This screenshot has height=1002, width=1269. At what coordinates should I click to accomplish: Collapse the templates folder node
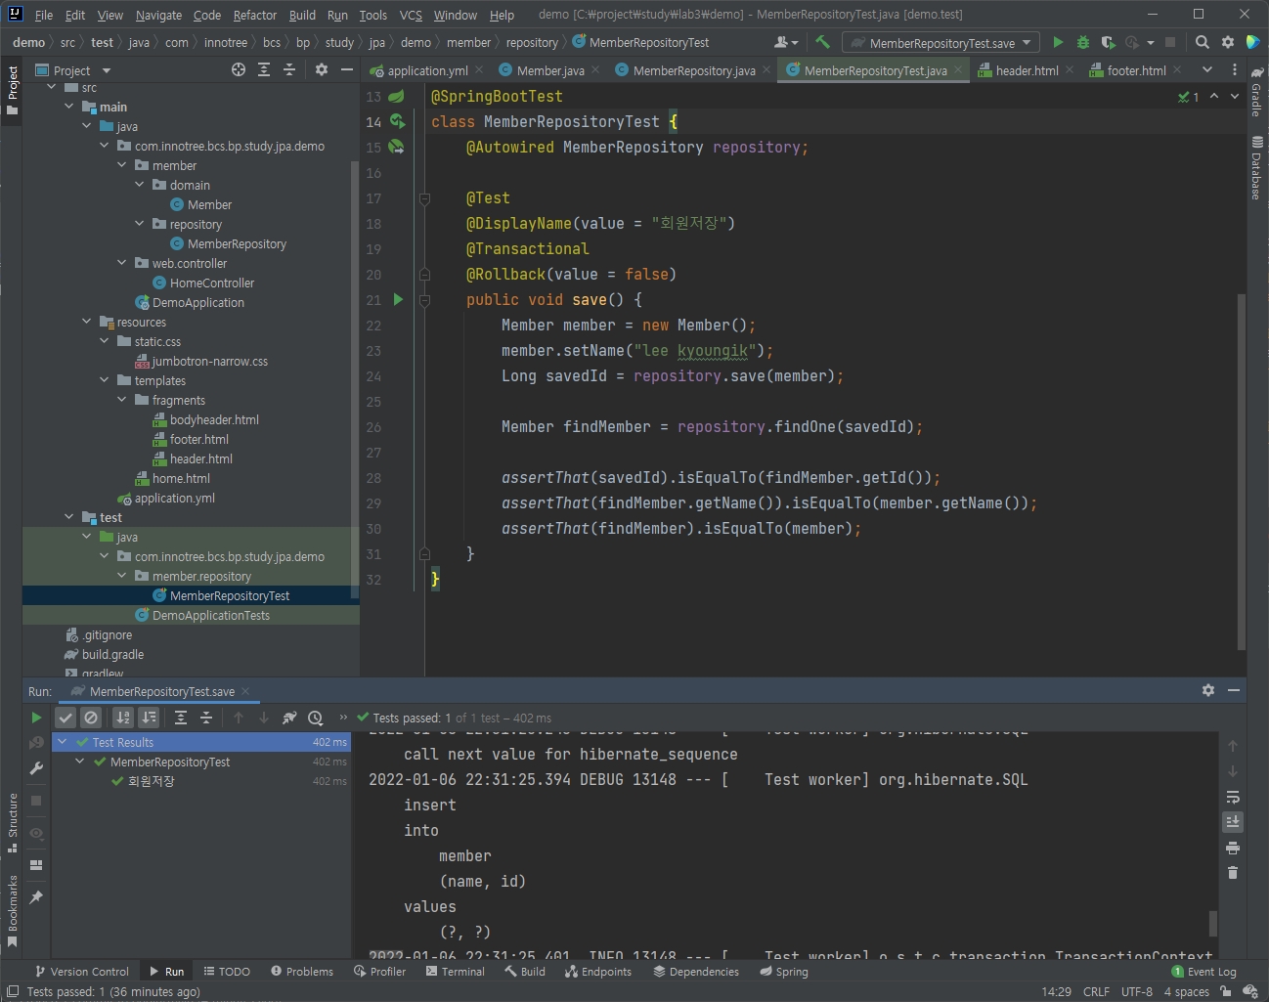pos(105,380)
